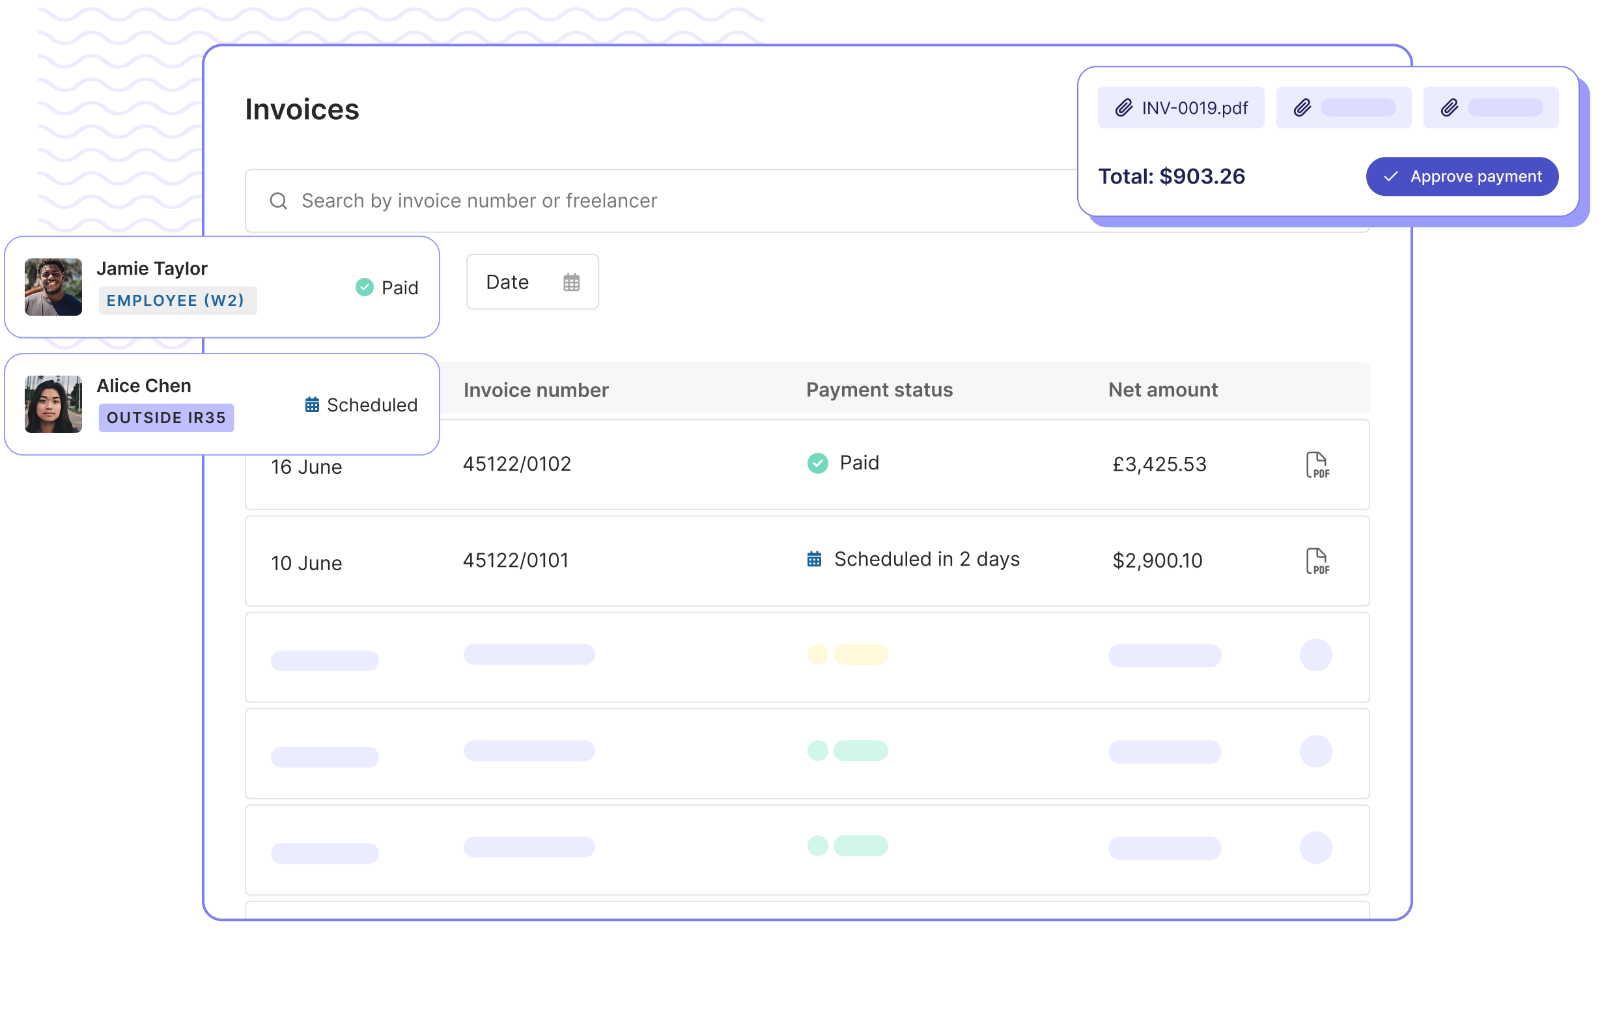Click the Payment status column header
Screen dimensions: 1615x1022
pos(878,390)
